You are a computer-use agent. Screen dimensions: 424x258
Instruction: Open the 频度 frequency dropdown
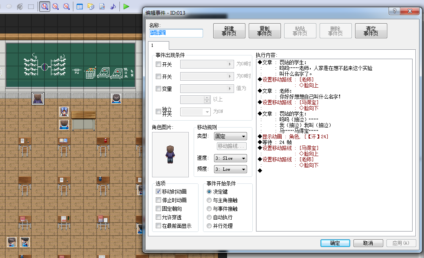click(x=230, y=169)
